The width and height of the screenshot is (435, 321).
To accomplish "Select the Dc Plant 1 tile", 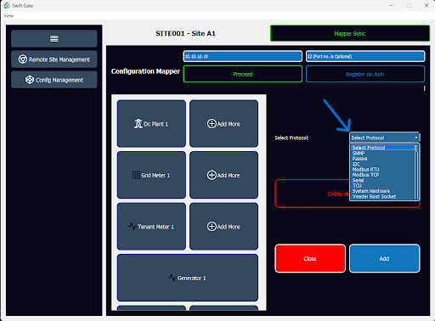I will coord(151,124).
